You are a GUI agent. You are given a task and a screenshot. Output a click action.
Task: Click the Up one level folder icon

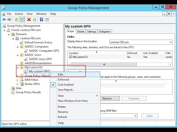pos(17,19)
